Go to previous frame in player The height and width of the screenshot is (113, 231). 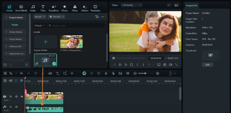114,65
